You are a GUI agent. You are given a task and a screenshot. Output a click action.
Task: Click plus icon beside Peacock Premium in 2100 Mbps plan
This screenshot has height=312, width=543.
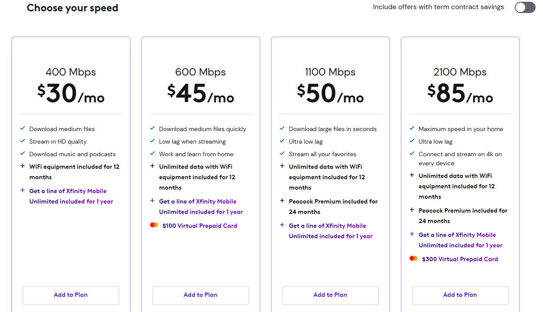pos(412,210)
